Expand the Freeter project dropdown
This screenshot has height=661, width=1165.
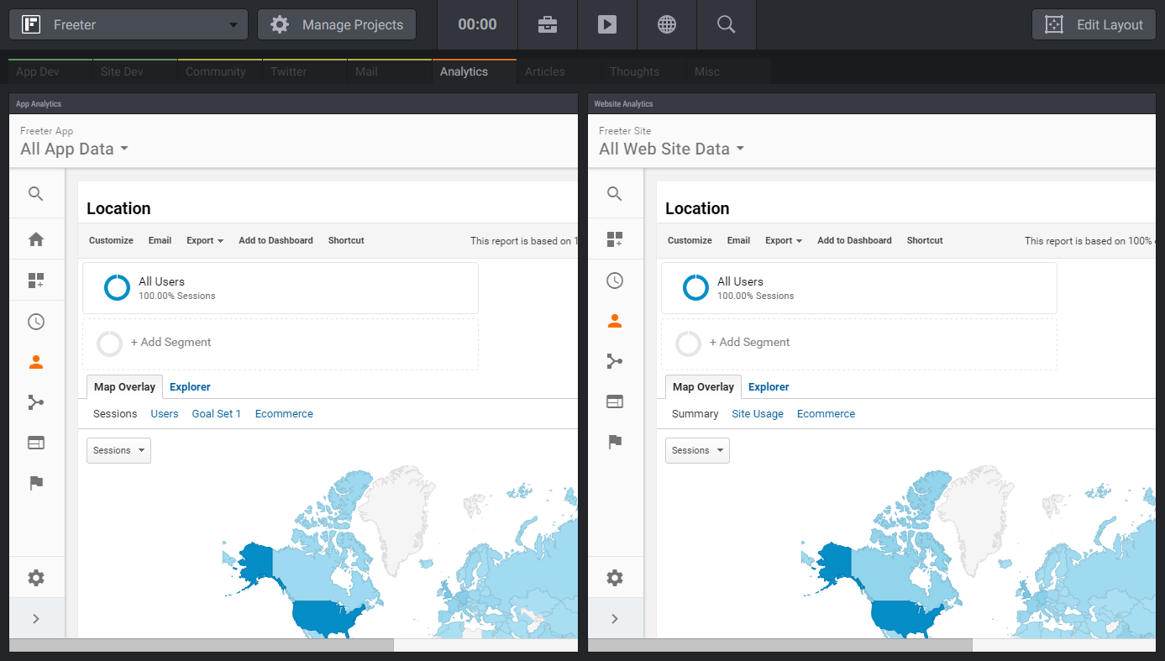tap(129, 24)
